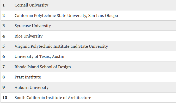The width and height of the screenshot is (177, 104).
Task: Click rank number 7 cell
Action: click(7, 67)
